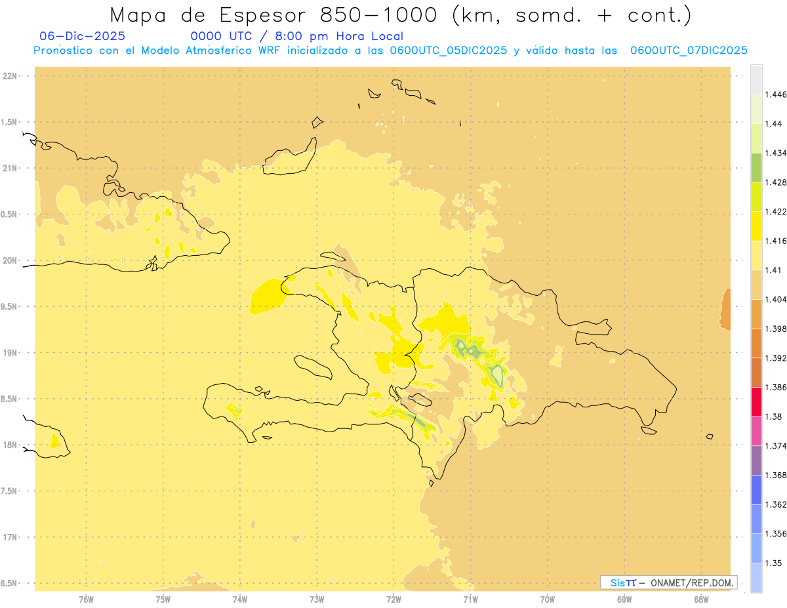Pick the dark blue swatch above 1.362
The width and height of the screenshot is (787, 608).
point(756,489)
